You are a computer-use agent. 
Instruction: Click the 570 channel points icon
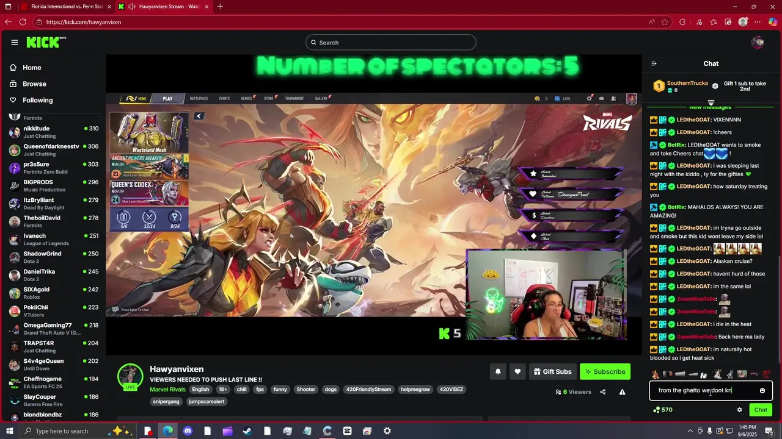(656, 410)
